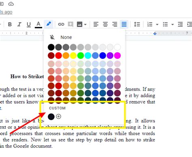Screen dimensions: 192x157
Task: Open the text color picker
Action: (38, 25)
